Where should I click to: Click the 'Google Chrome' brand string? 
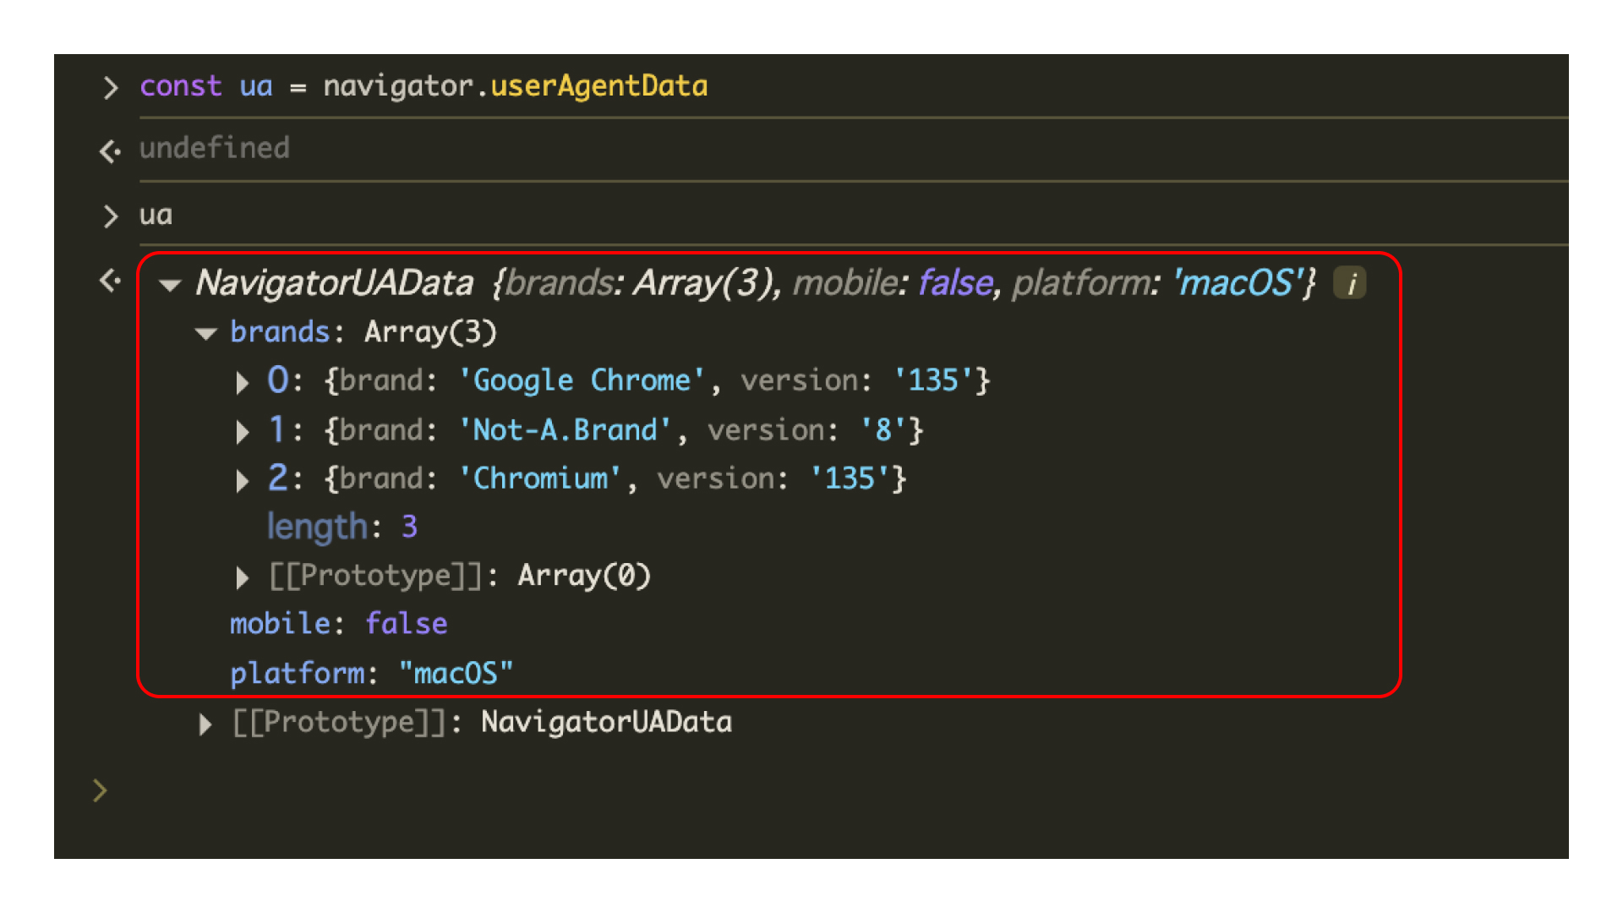[582, 380]
